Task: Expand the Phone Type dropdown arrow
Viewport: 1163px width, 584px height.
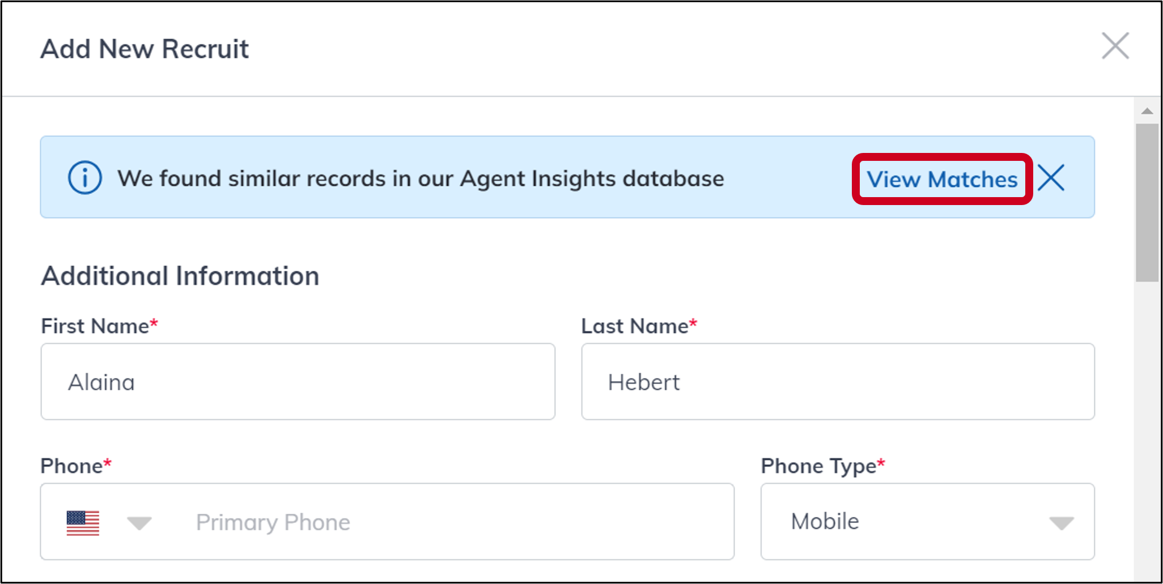Action: 1061,523
